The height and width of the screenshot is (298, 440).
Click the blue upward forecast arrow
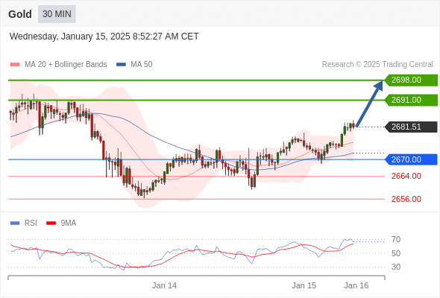[370, 104]
